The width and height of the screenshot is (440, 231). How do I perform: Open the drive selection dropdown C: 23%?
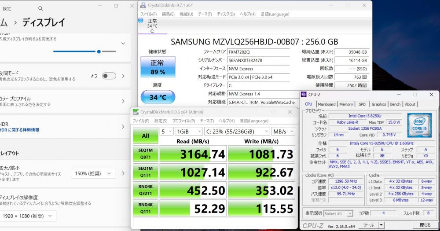tap(237, 132)
